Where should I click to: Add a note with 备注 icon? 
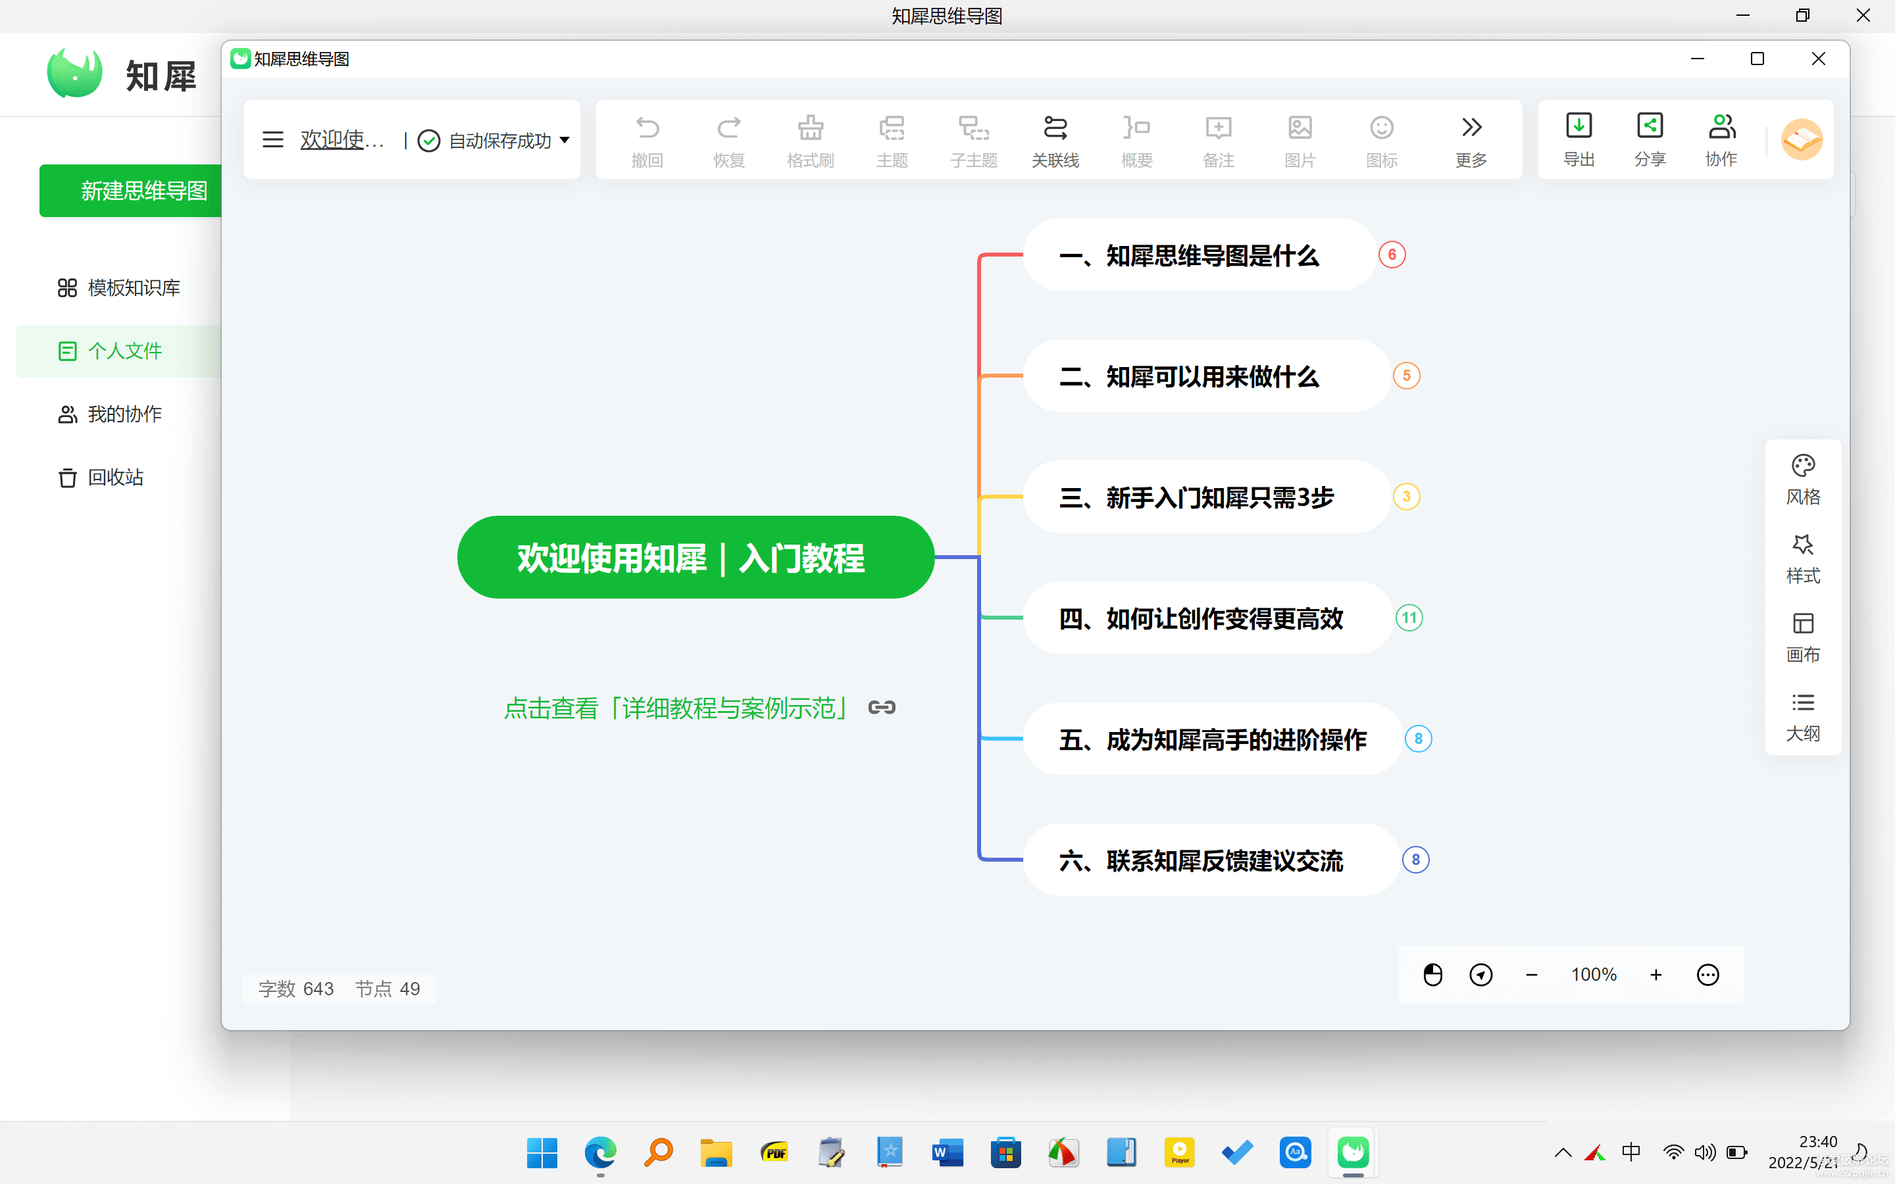[x=1219, y=141]
